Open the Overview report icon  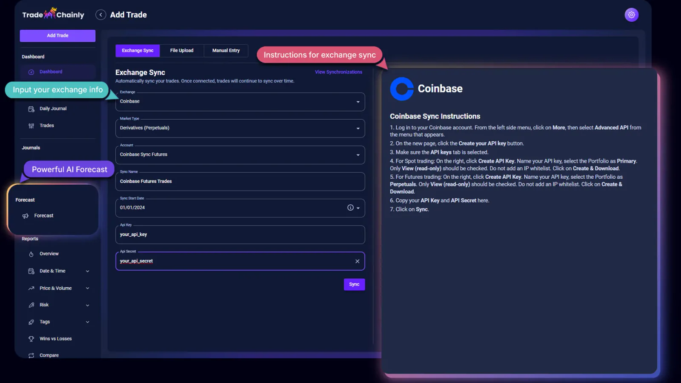pyautogui.click(x=31, y=254)
